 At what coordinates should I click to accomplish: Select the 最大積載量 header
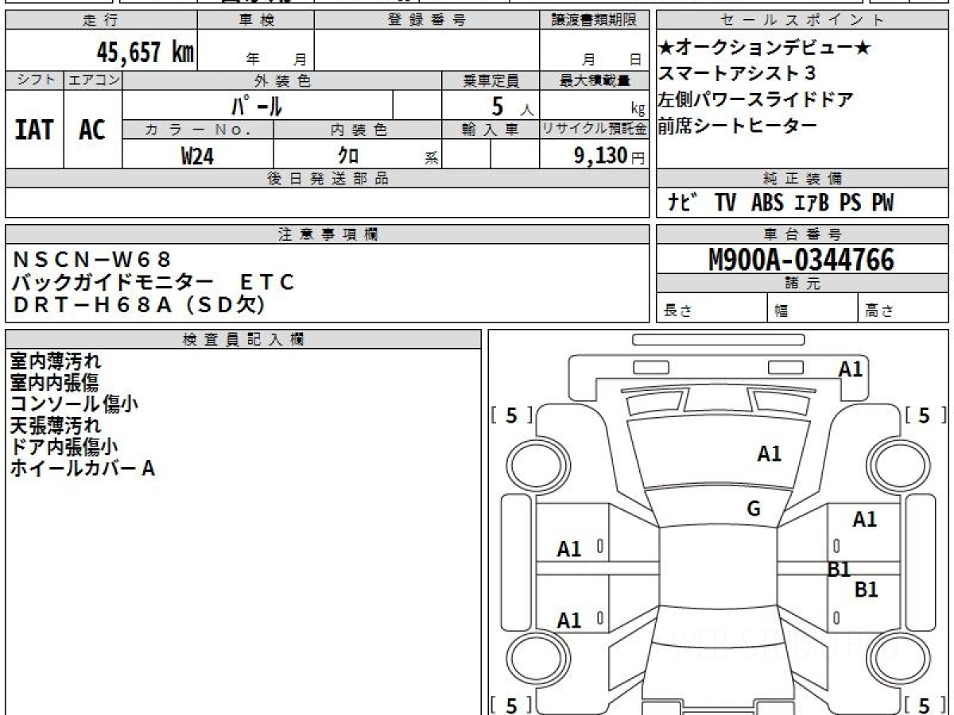click(x=594, y=80)
